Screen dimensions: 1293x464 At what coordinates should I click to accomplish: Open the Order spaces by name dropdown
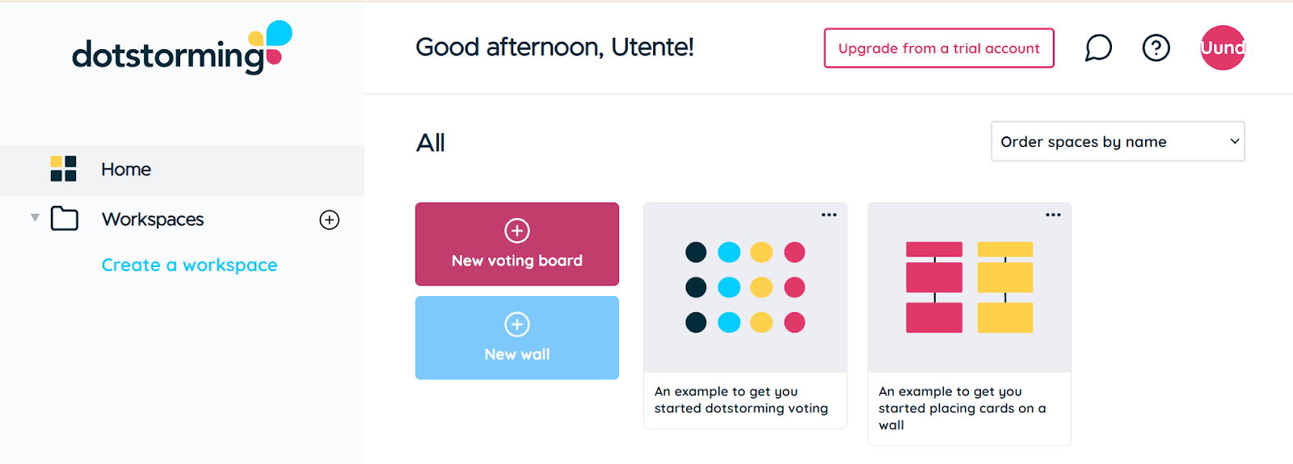[x=1118, y=141]
